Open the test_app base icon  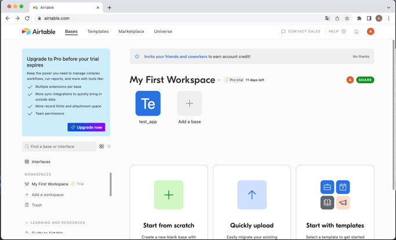pyautogui.click(x=148, y=104)
